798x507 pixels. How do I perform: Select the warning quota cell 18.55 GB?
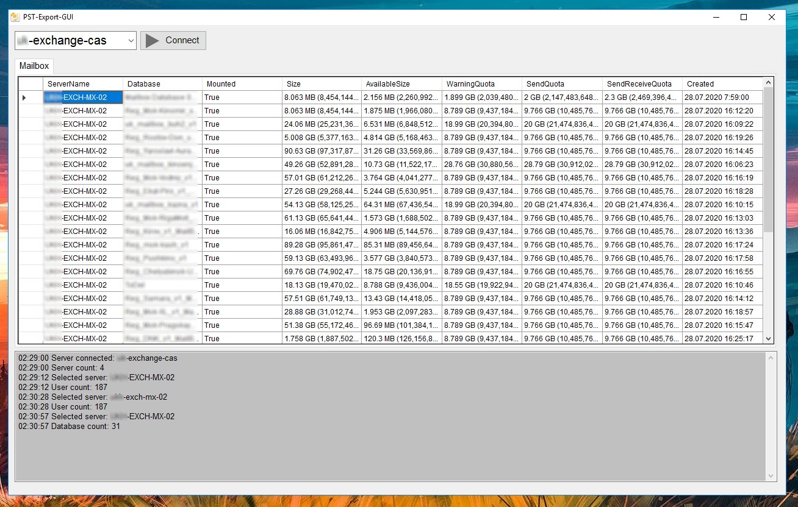tap(482, 285)
